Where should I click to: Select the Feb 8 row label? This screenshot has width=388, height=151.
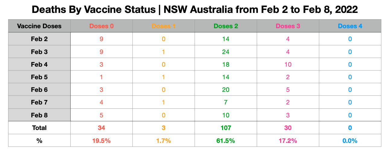click(x=39, y=115)
